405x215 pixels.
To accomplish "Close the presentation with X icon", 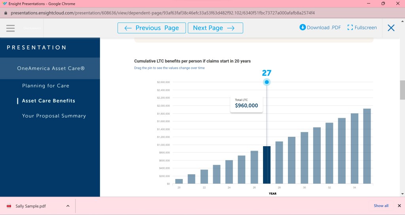I will click(x=391, y=28).
